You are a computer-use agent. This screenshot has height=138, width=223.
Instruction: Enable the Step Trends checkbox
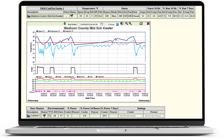(78, 24)
